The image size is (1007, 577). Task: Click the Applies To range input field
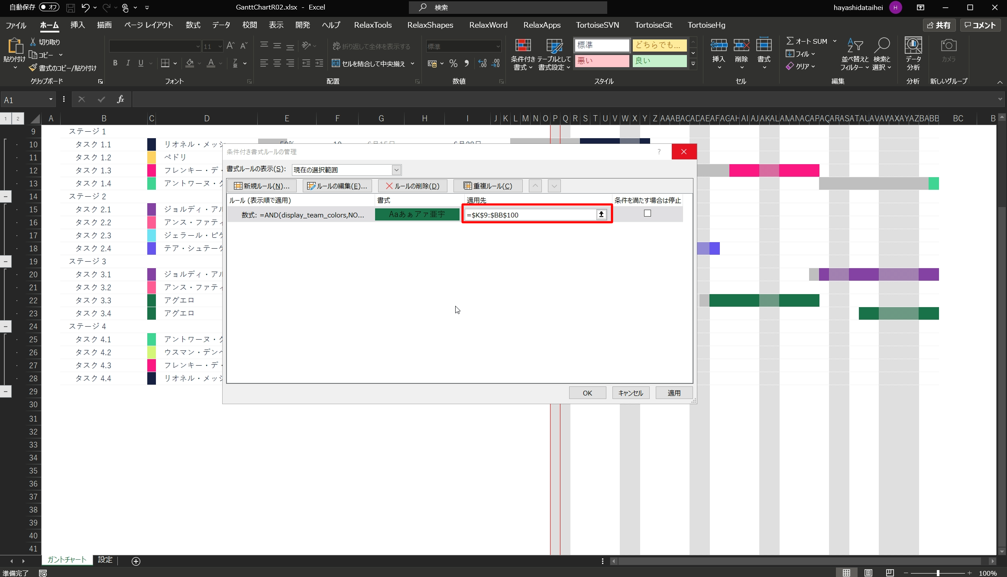[530, 215]
